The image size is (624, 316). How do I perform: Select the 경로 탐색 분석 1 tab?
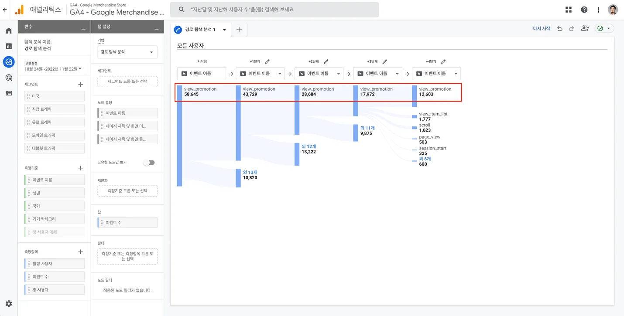click(x=200, y=30)
